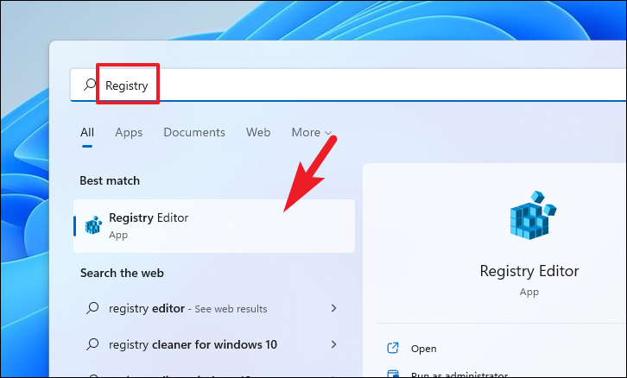
Task: Click the Registry Editor title in preview pane
Action: 529,271
